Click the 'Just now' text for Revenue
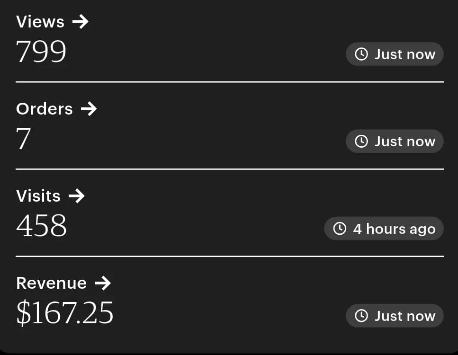458x355 pixels. click(405, 316)
